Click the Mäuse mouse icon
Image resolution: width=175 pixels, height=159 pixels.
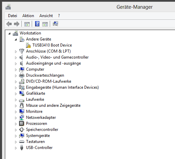(22, 105)
